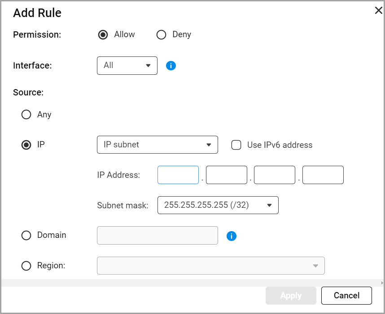The width and height of the screenshot is (385, 314).
Task: Click the Cancel button
Action: coord(346,296)
